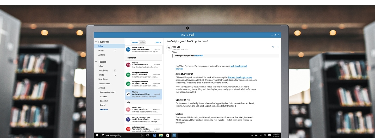
Task: Switch to the Other inbox
Action: (x=142, y=42)
